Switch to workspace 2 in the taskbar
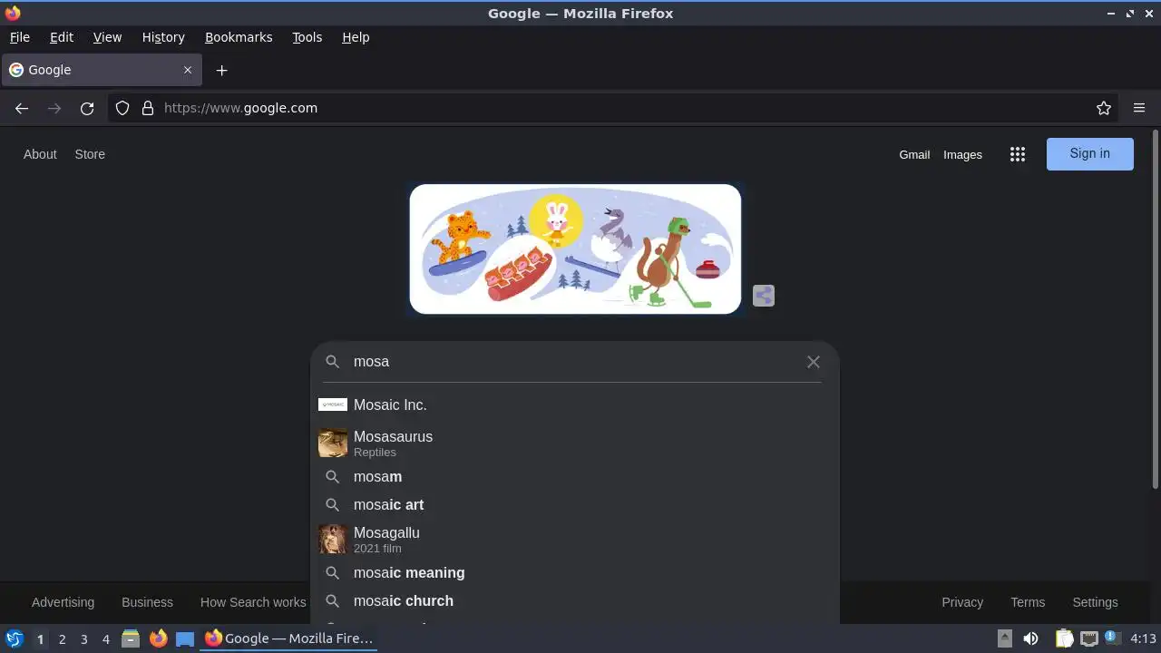The width and height of the screenshot is (1161, 653). 62,639
